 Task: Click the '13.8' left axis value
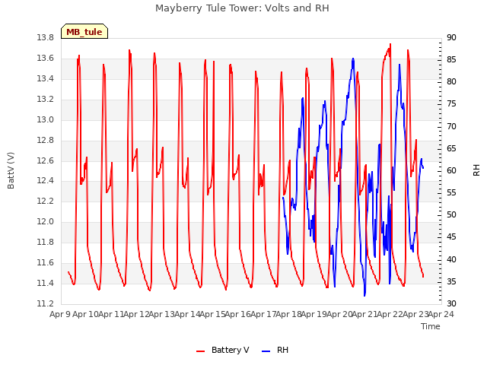[x=46, y=38]
